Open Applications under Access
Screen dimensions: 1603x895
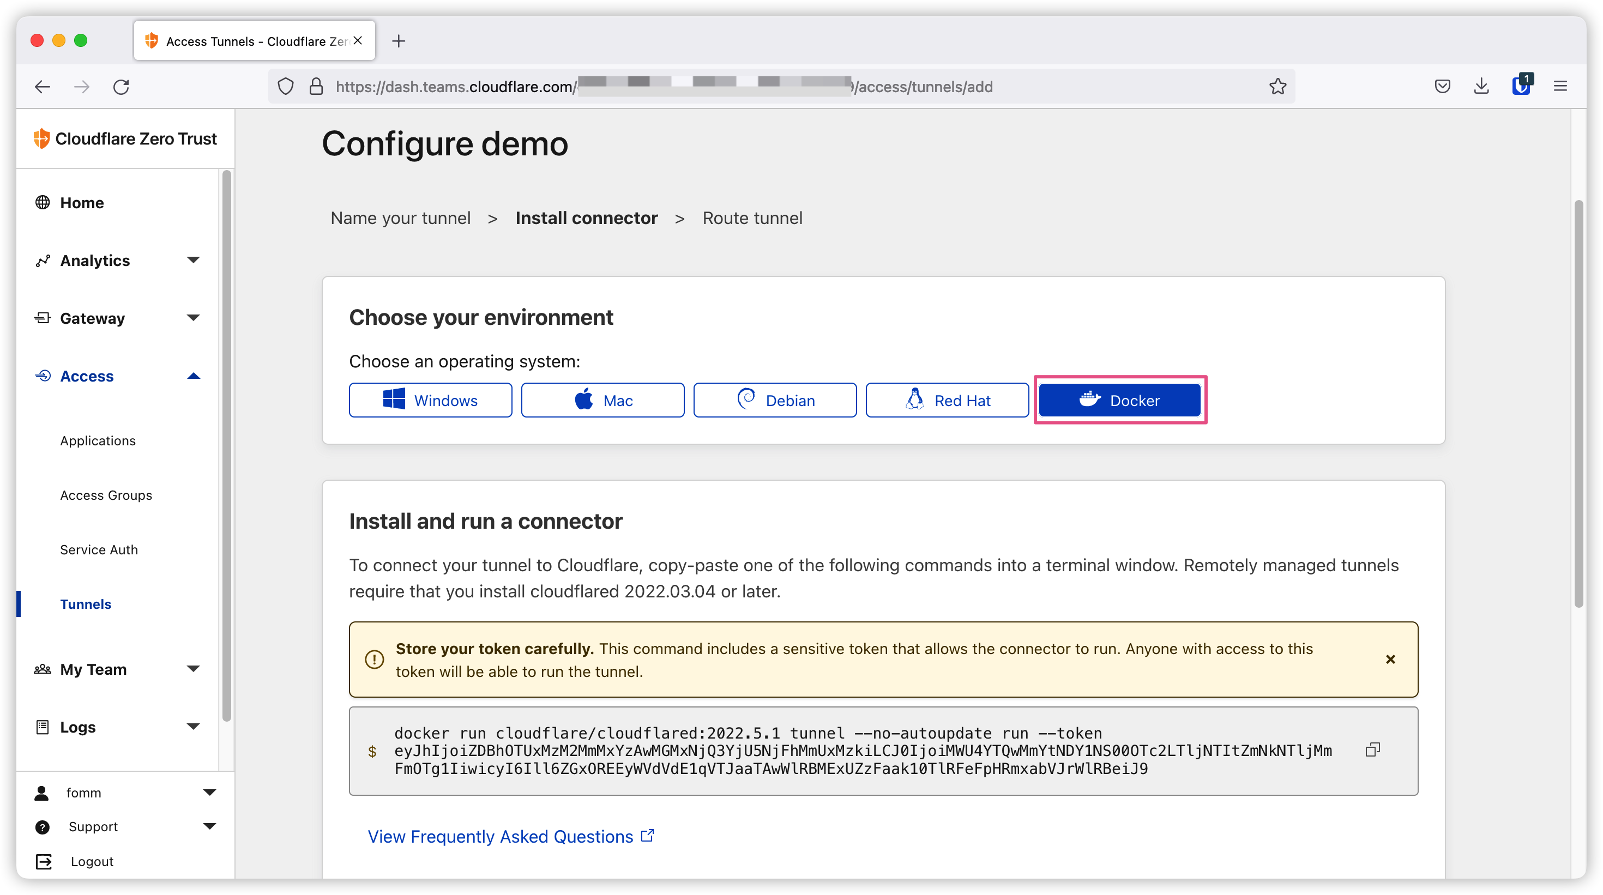point(98,441)
